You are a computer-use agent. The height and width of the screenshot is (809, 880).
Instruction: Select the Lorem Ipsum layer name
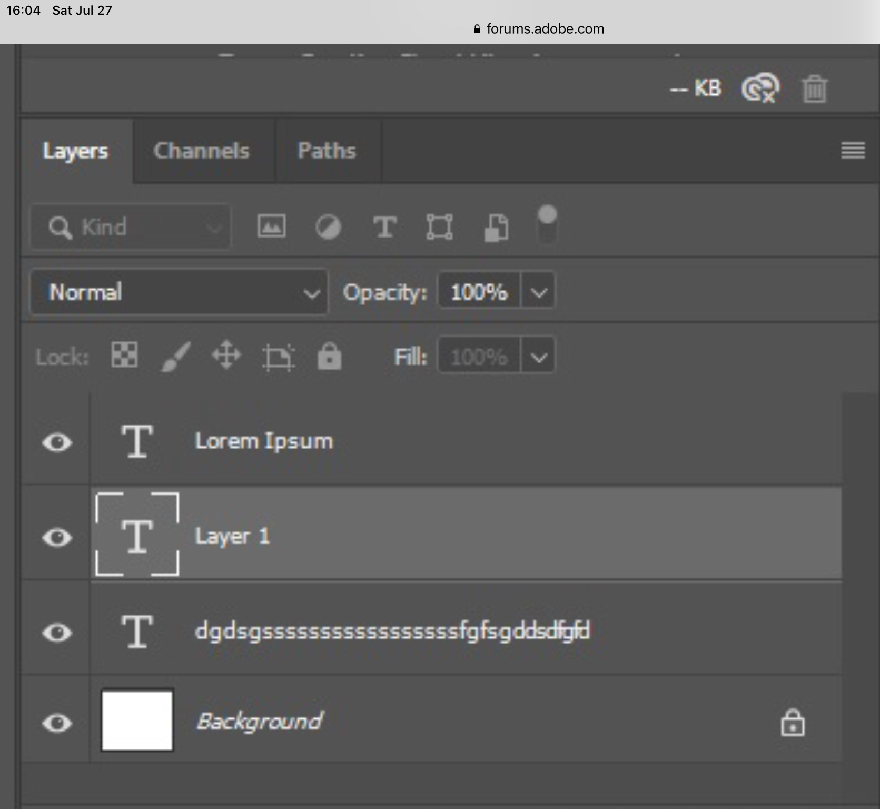[264, 441]
